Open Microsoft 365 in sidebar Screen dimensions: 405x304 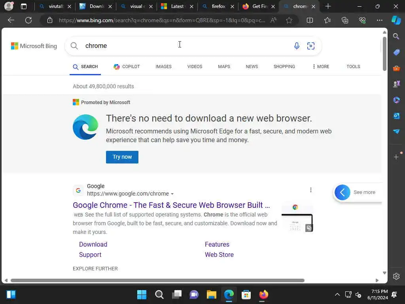(x=396, y=100)
